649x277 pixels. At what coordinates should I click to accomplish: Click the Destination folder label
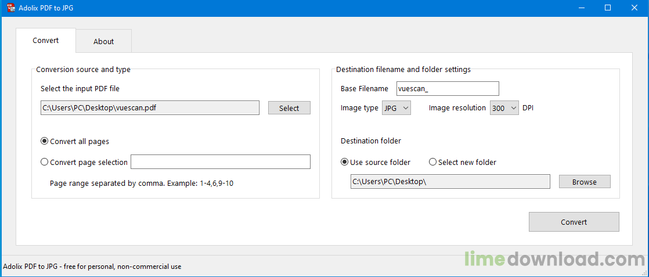[x=371, y=141]
